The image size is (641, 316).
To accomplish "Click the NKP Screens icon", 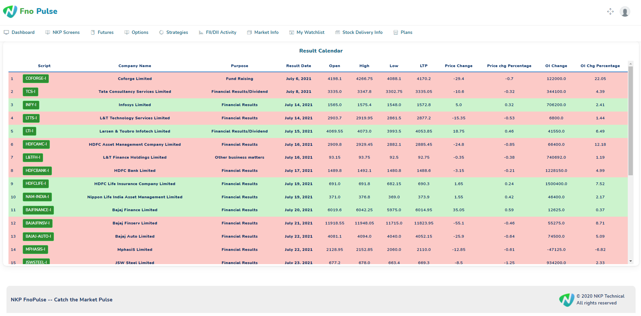I will pos(47,33).
